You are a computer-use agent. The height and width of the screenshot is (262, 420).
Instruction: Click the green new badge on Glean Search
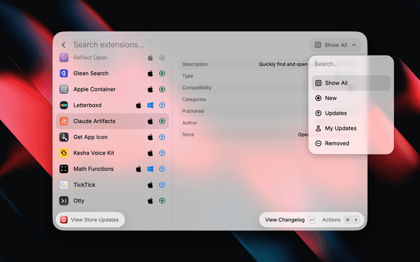click(x=162, y=73)
